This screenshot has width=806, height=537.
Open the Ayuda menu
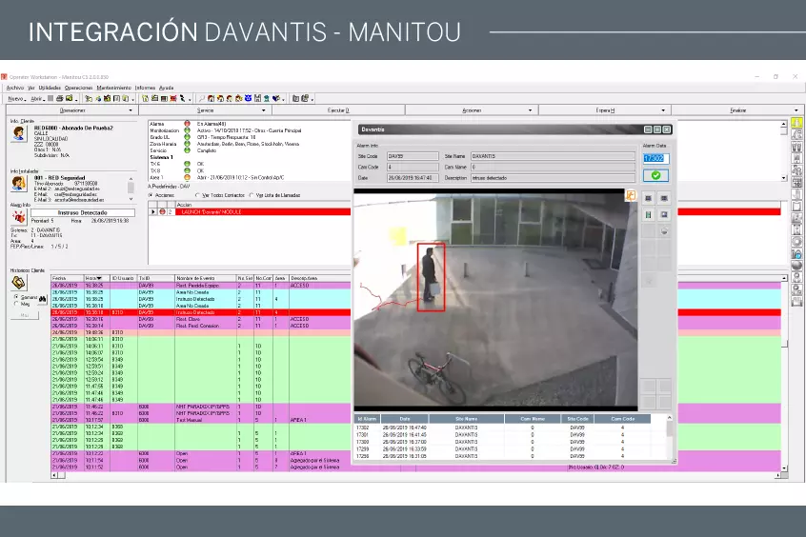click(166, 88)
